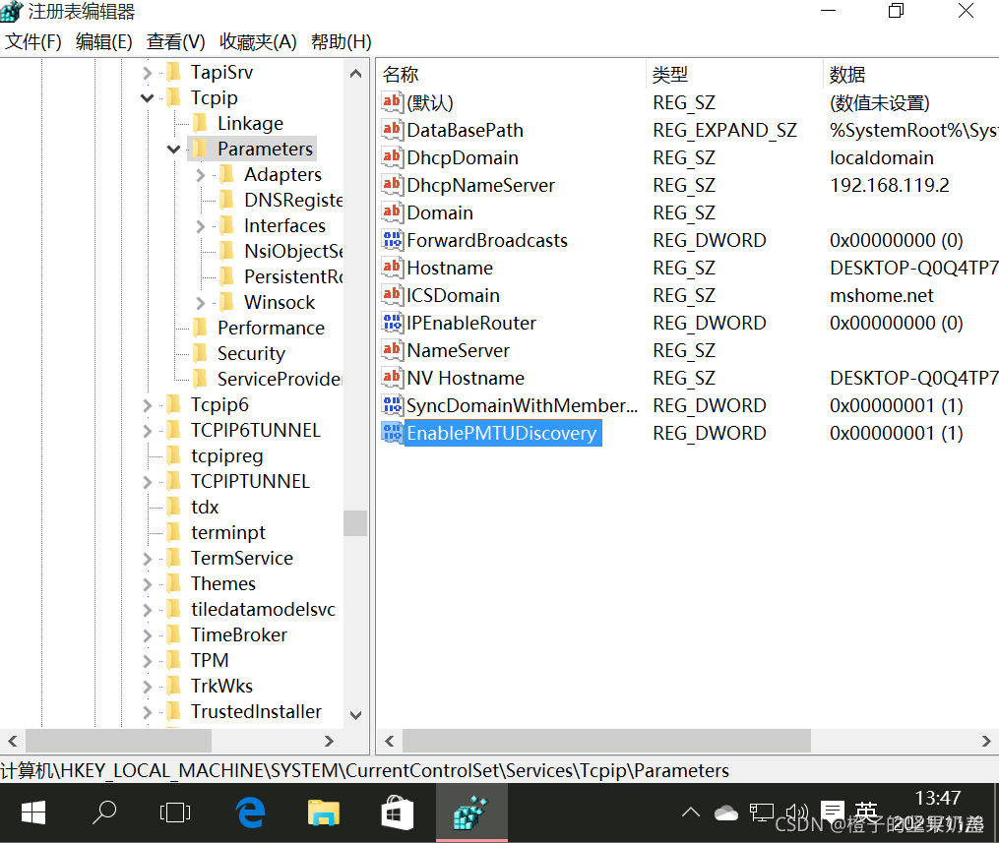
Task: Click the EnablePMTUDiscovery DWORD icon
Action: coord(392,433)
